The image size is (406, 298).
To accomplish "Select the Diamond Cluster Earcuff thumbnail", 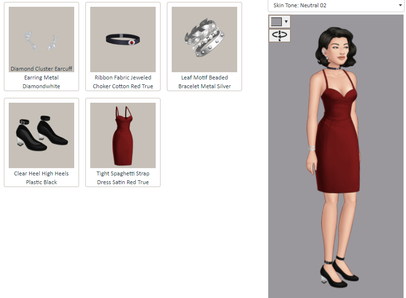I will tap(41, 39).
